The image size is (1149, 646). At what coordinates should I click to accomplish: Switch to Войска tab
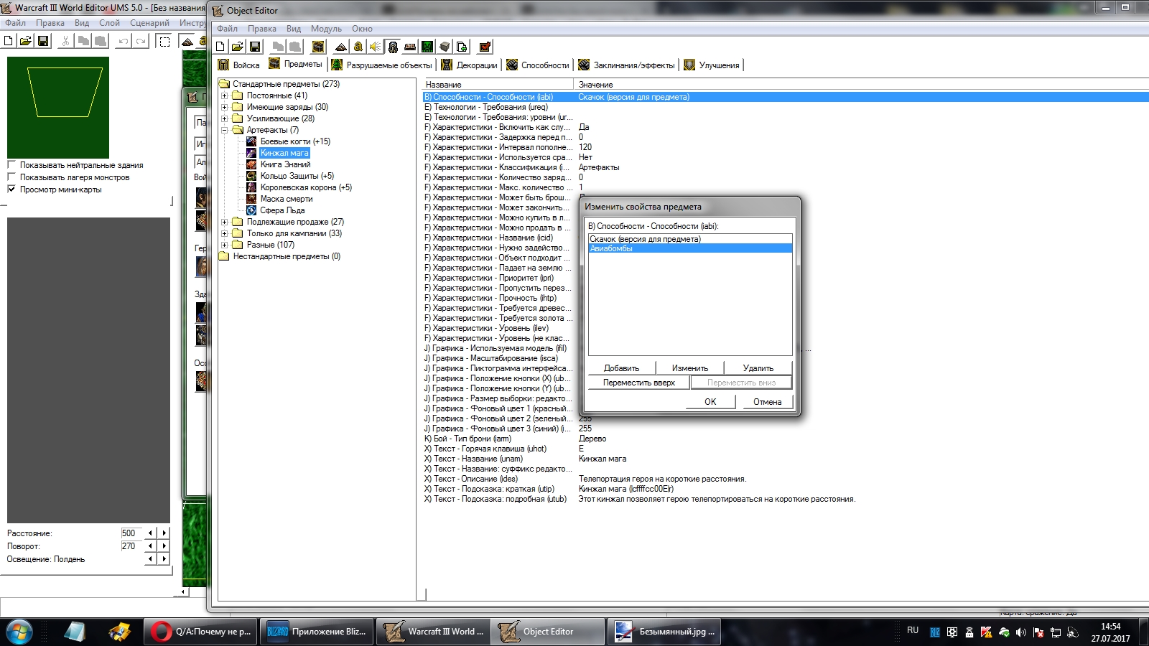[239, 65]
